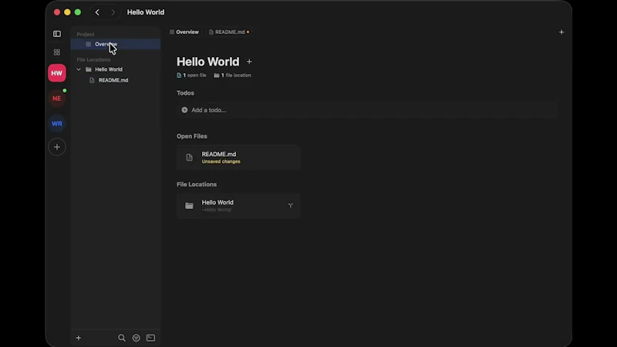Click the add todo plus circle icon

(x=184, y=110)
